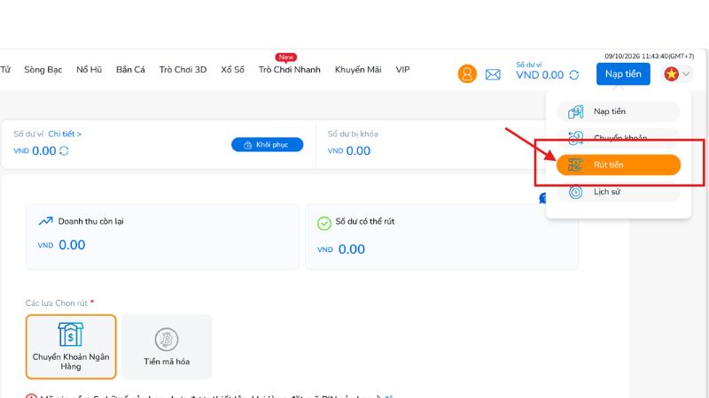Viewport: 709px width, 398px height.
Task: Select Chuyển Khoản Ngân Hàng withdrawal option
Action: (x=71, y=347)
